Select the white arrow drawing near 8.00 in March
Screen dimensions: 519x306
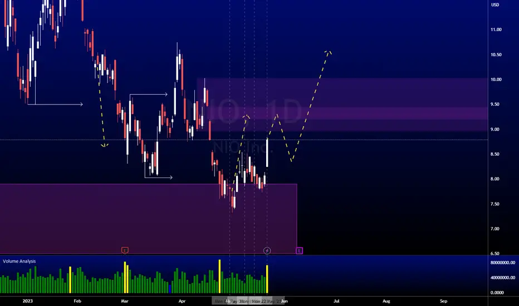click(158, 177)
